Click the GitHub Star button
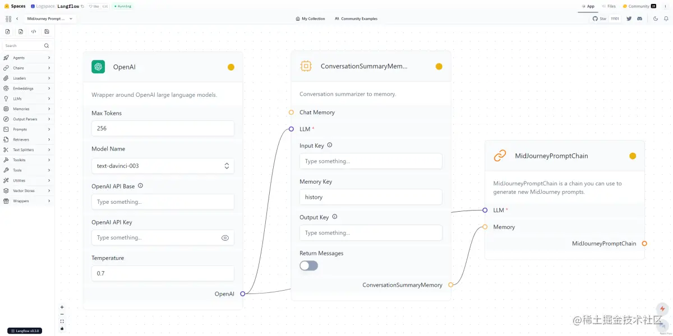673x336 pixels. (606, 18)
